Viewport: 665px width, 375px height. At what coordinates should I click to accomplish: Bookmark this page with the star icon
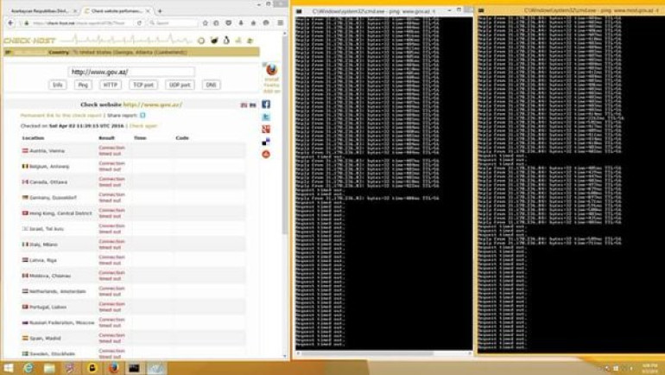(206, 23)
